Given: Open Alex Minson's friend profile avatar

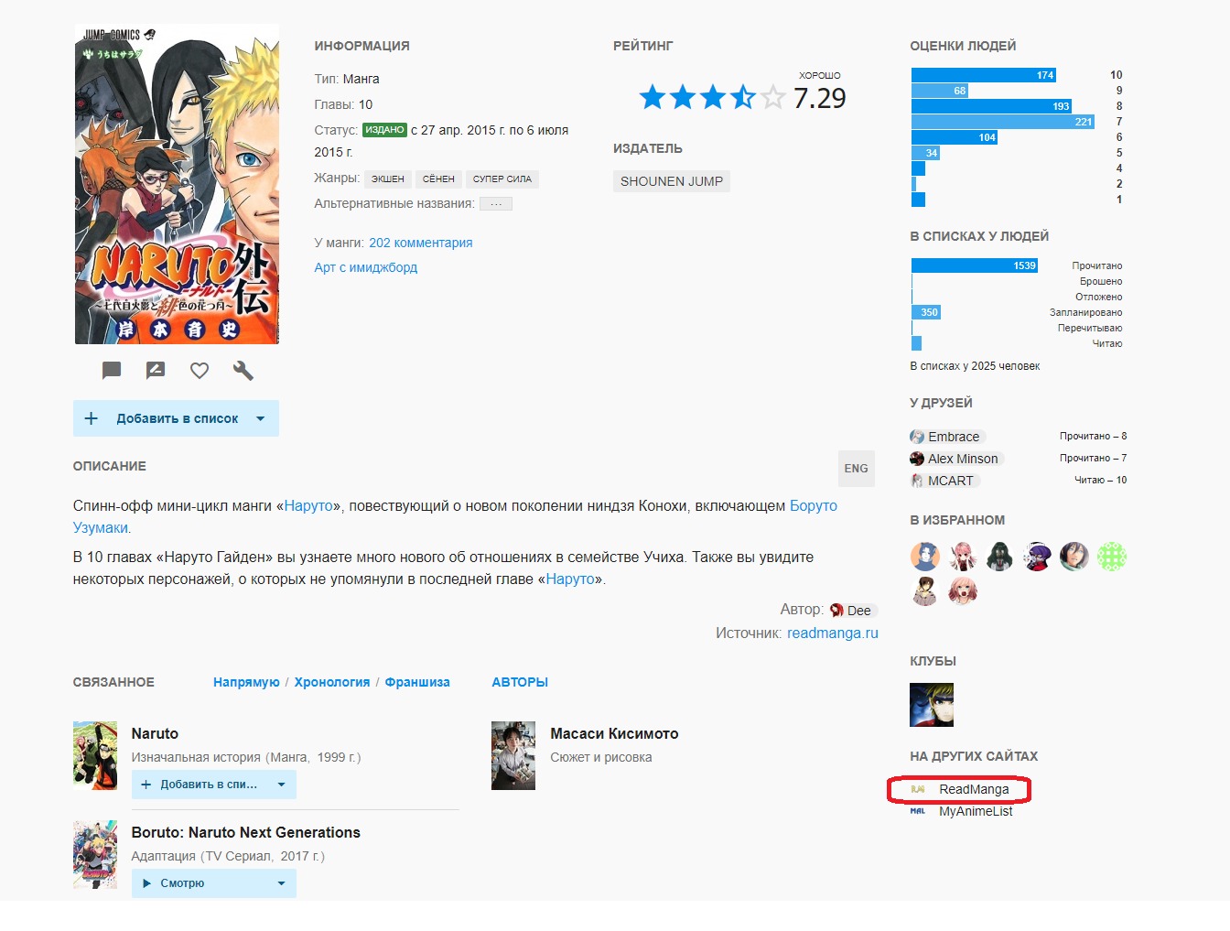Looking at the screenshot, I should tap(917, 459).
